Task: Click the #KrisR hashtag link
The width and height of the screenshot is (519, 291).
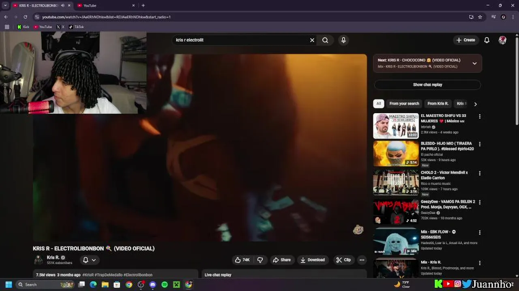Action: pos(88,275)
